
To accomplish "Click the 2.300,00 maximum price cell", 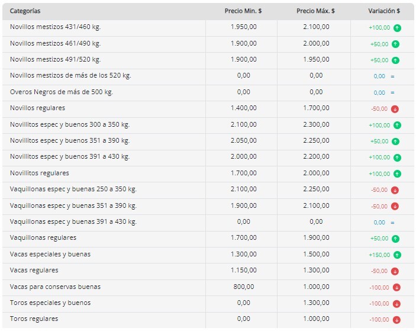I will pyautogui.click(x=316, y=125).
